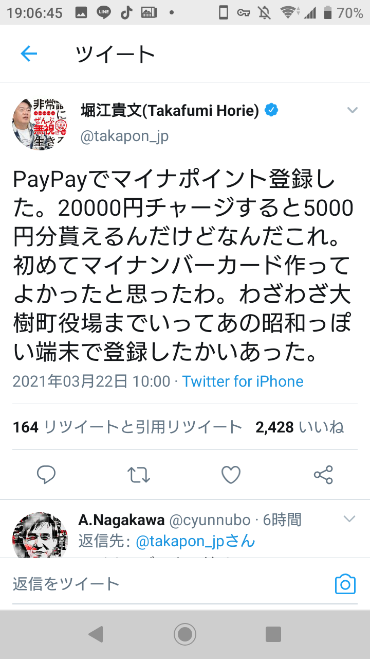The height and width of the screenshot is (659, 370).
Task: Expand the chevron on A.Nagakawa's reply
Action: coord(349,519)
